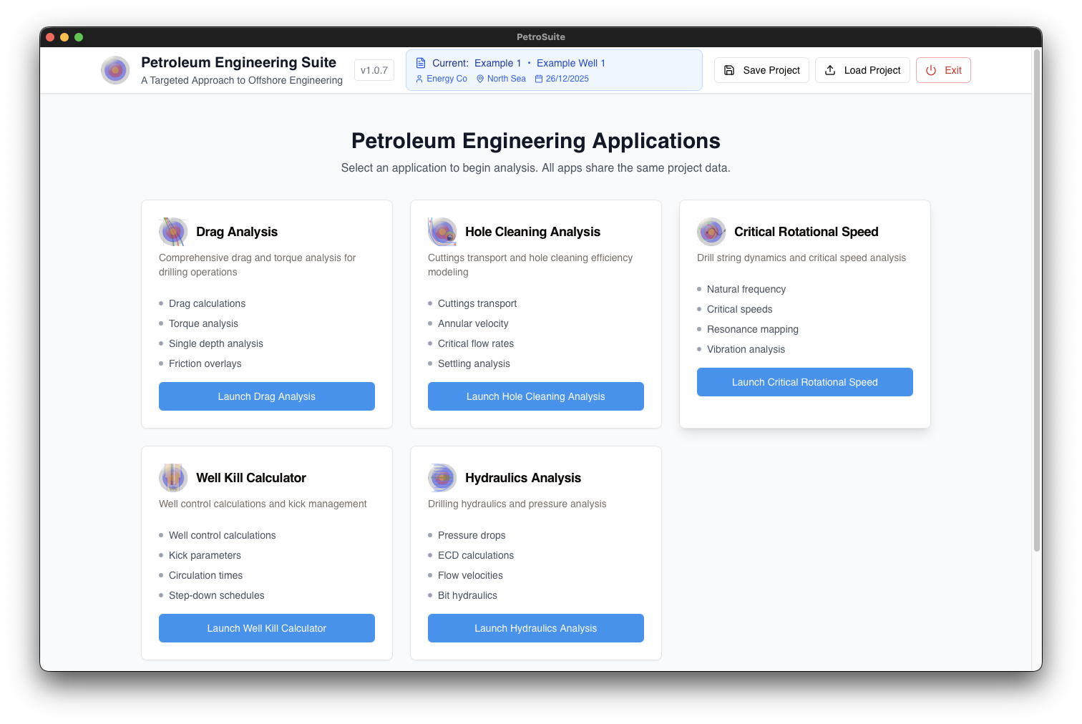
Task: Select the Critical Rotational Speed card icon
Action: [711, 231]
